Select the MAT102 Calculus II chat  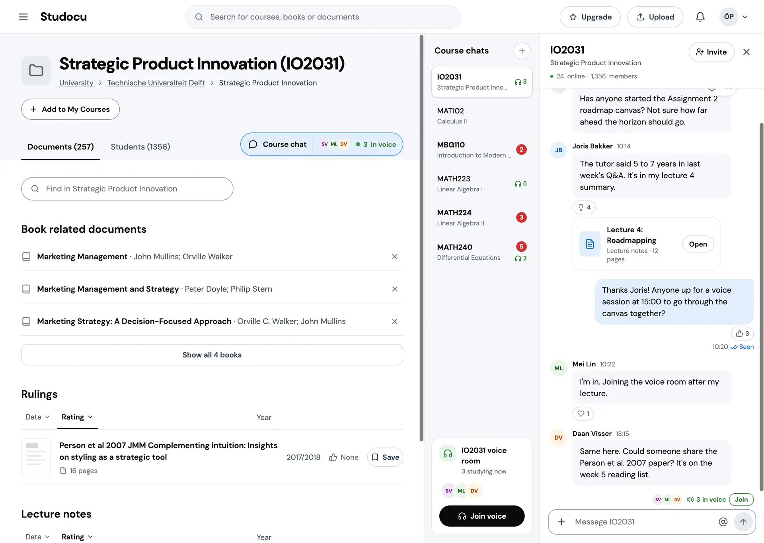pos(481,116)
